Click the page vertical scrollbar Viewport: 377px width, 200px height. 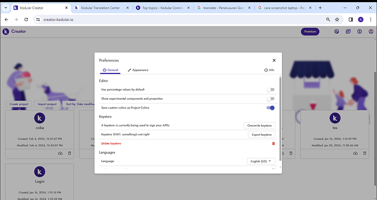click(x=375, y=128)
